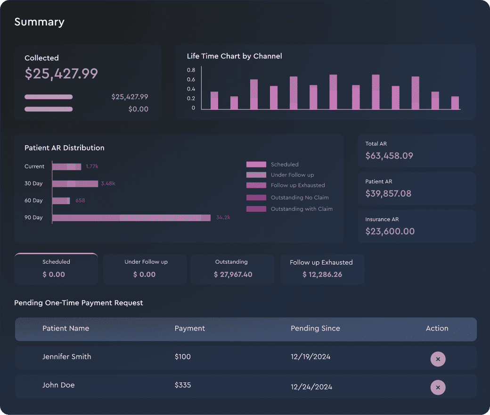Open the Follow up Exhausted tab card
This screenshot has width=490, height=415.
(322, 269)
